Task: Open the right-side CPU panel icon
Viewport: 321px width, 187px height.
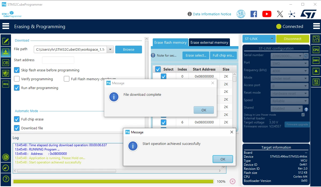Action: point(316,50)
